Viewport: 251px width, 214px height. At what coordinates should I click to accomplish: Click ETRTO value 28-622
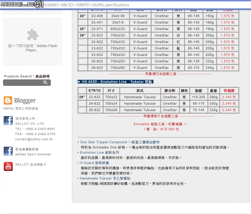97,68
